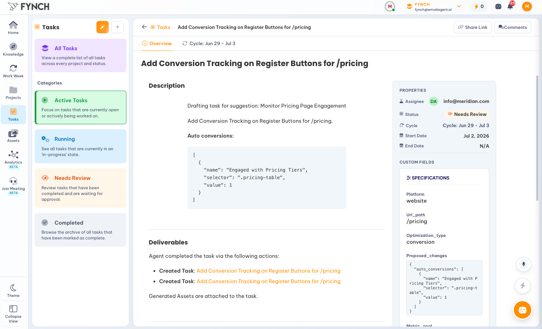Go to Work Week section
Image resolution: width=542 pixels, height=329 pixels.
click(13, 71)
